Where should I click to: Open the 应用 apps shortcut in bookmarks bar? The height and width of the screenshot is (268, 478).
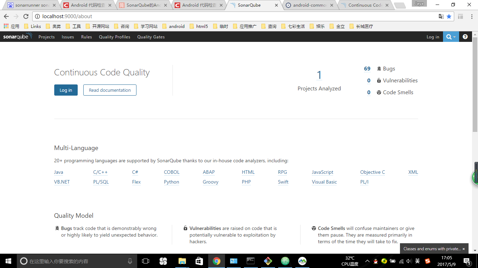tap(12, 26)
